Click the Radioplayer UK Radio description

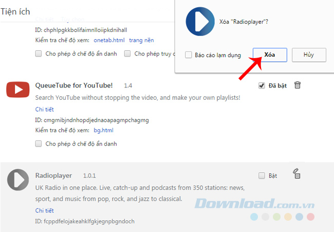tap(140, 193)
